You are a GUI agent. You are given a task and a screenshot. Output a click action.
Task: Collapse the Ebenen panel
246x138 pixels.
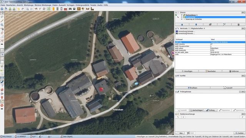tap(176, 13)
